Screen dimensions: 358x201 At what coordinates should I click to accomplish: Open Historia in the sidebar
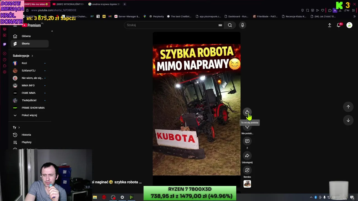30,135
